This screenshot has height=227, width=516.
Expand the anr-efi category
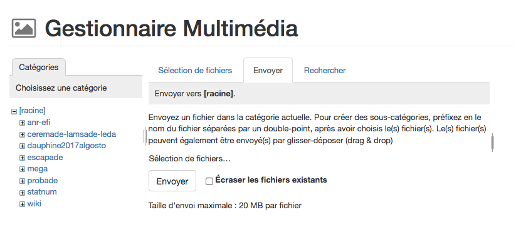[22, 123]
